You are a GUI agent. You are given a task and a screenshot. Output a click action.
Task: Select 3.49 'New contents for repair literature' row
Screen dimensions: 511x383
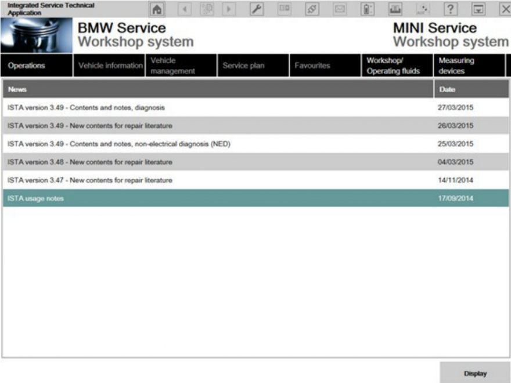pos(256,126)
